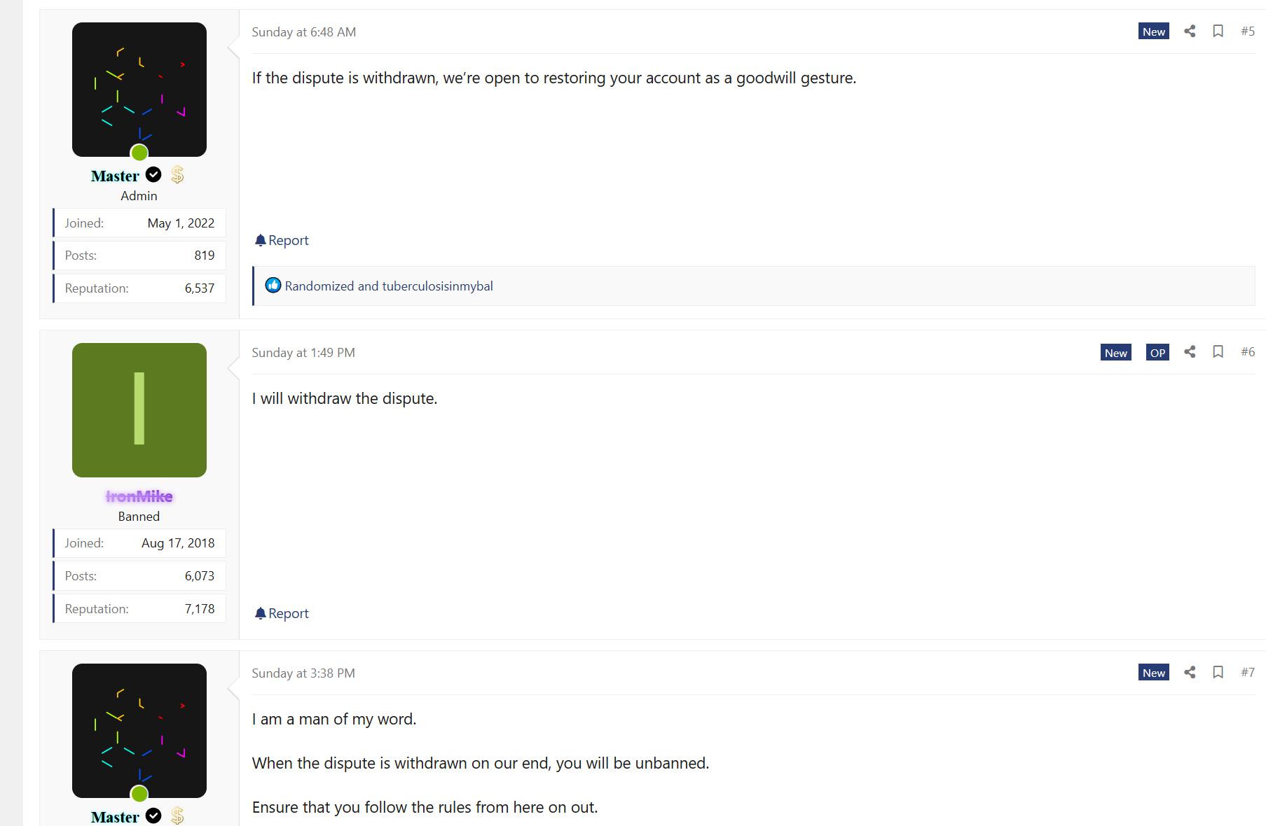
Task: Click the verified badge beside Master in post #5
Action: 153,175
